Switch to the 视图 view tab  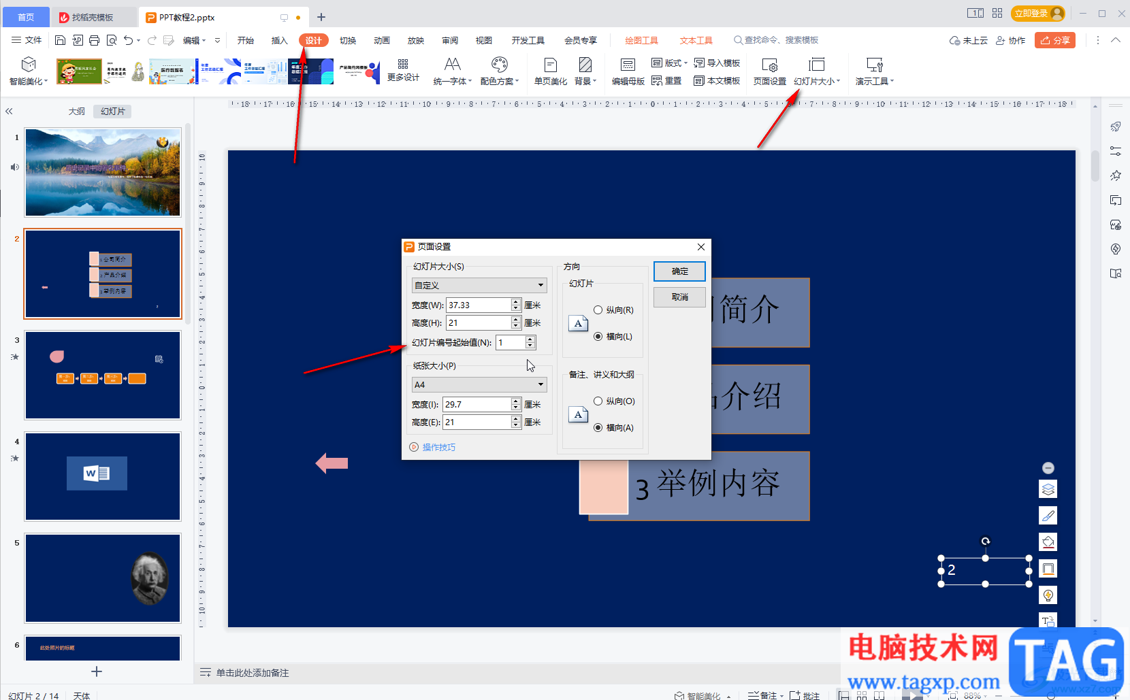click(x=484, y=40)
